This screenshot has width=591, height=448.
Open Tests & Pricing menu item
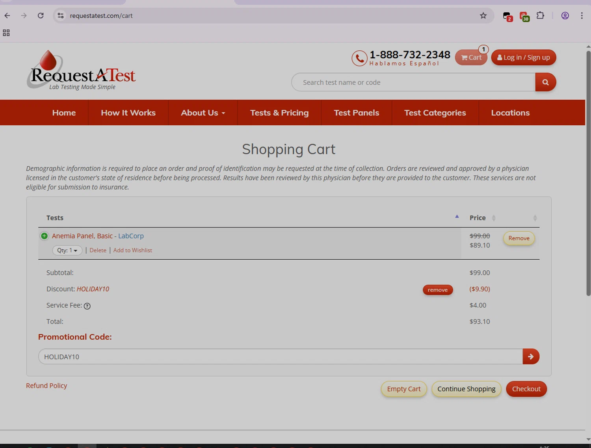coord(279,113)
